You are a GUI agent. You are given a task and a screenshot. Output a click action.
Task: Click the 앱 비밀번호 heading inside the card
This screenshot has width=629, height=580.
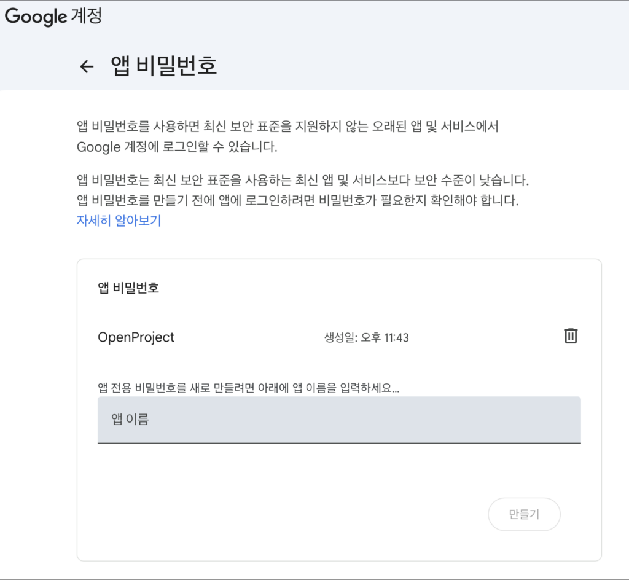(128, 288)
